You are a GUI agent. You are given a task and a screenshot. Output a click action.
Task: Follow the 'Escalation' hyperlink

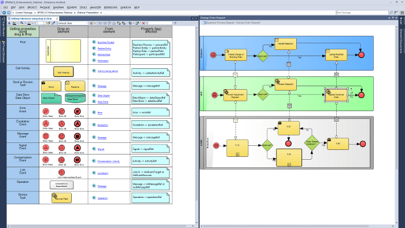103,125
